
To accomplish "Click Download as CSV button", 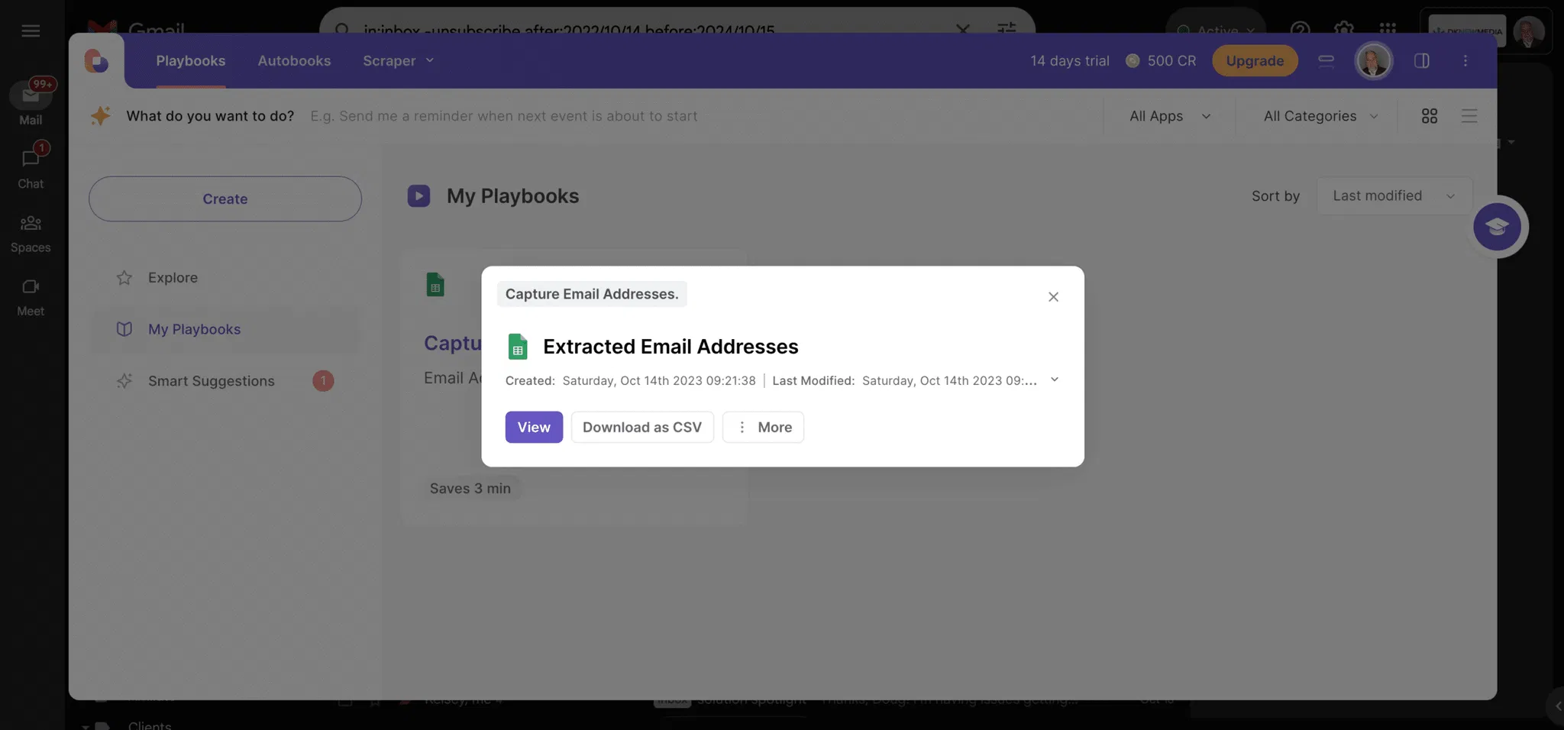I will click(641, 428).
